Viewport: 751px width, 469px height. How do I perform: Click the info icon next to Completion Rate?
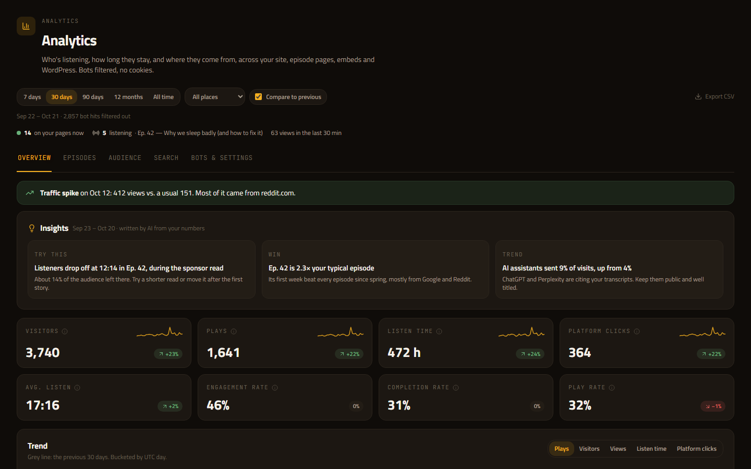coord(456,388)
